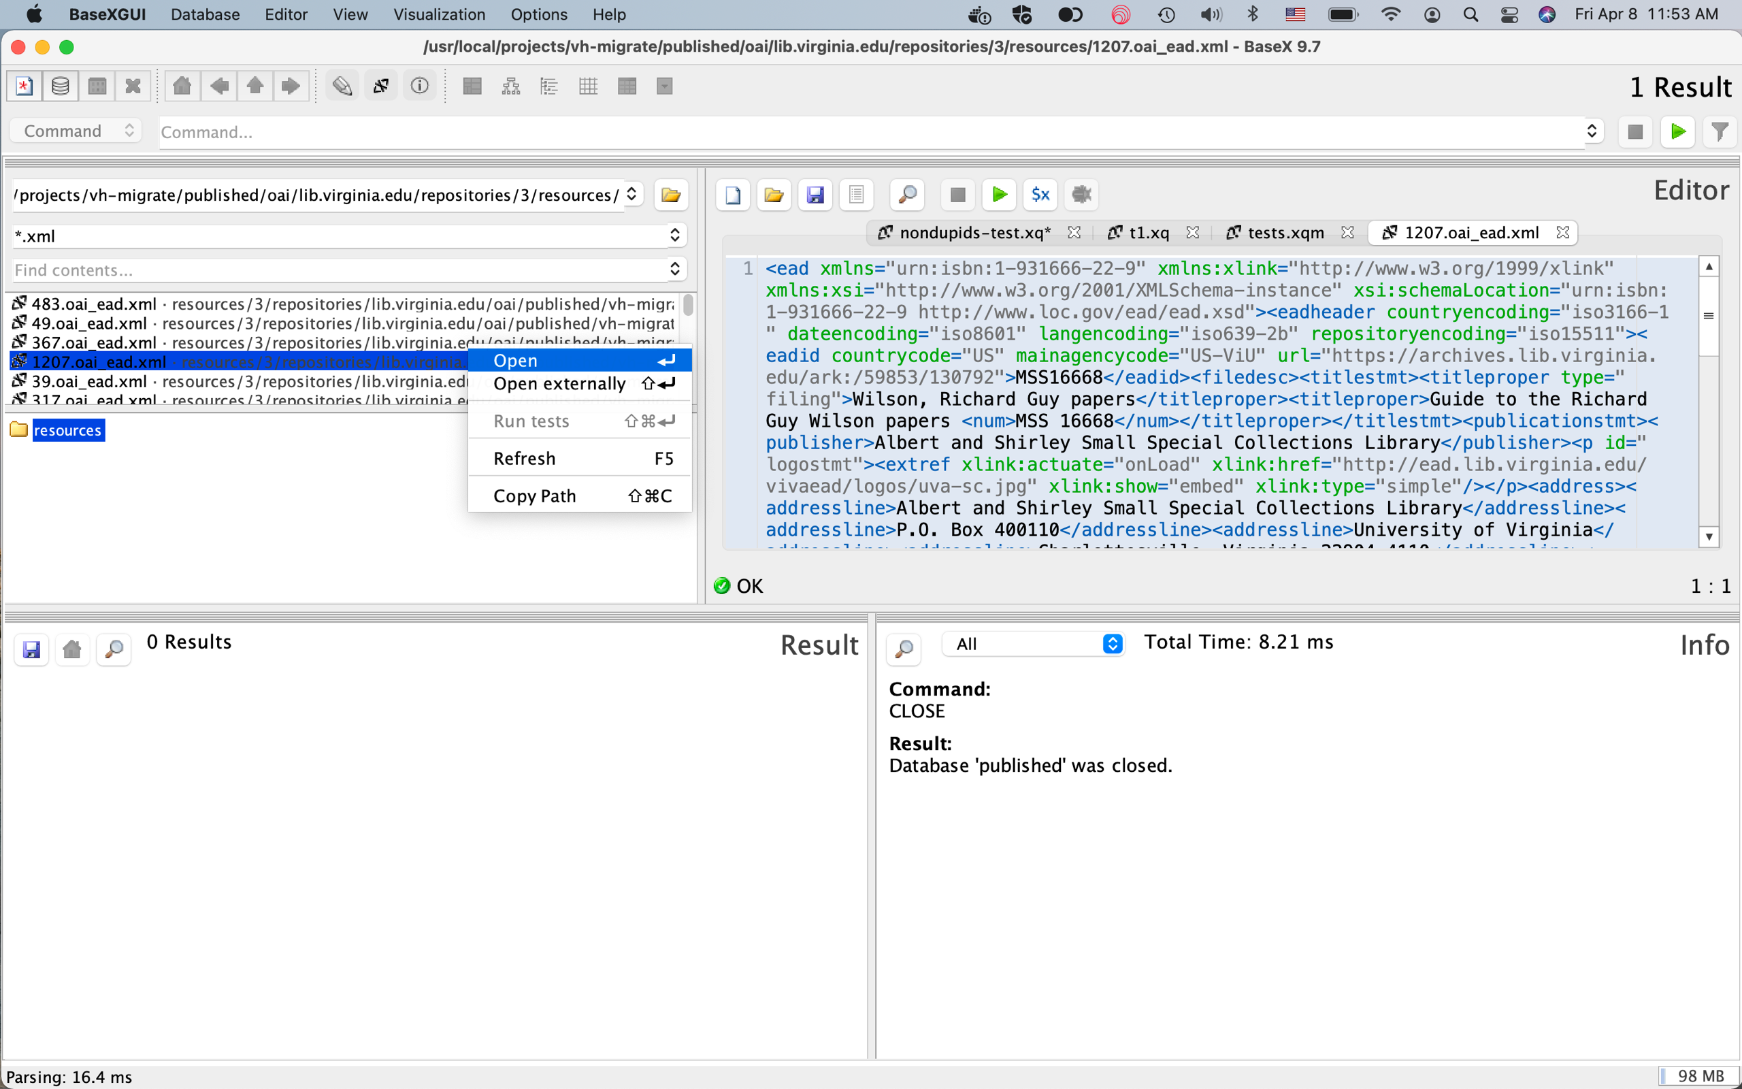The height and width of the screenshot is (1089, 1742).
Task: Toggle the Project files view icon
Action: 381,86
